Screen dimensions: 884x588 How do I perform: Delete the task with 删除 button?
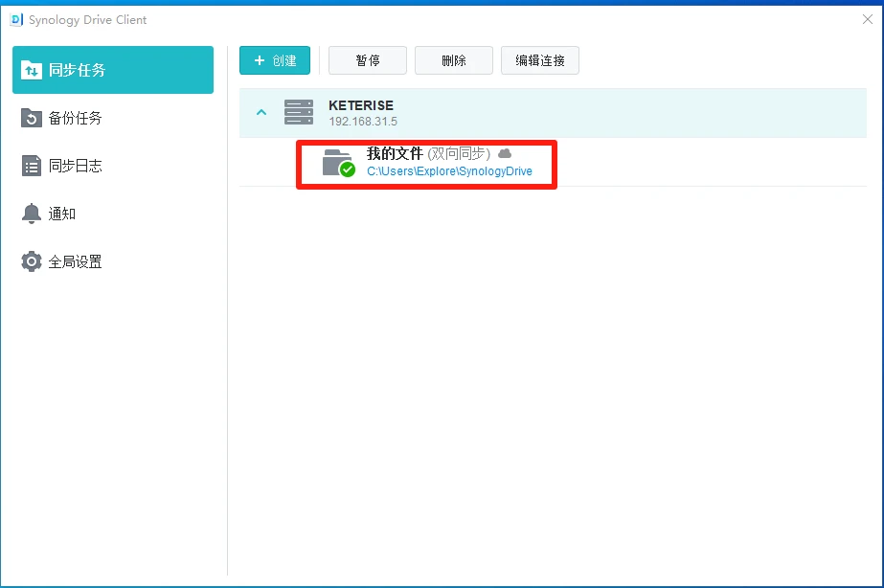point(454,60)
